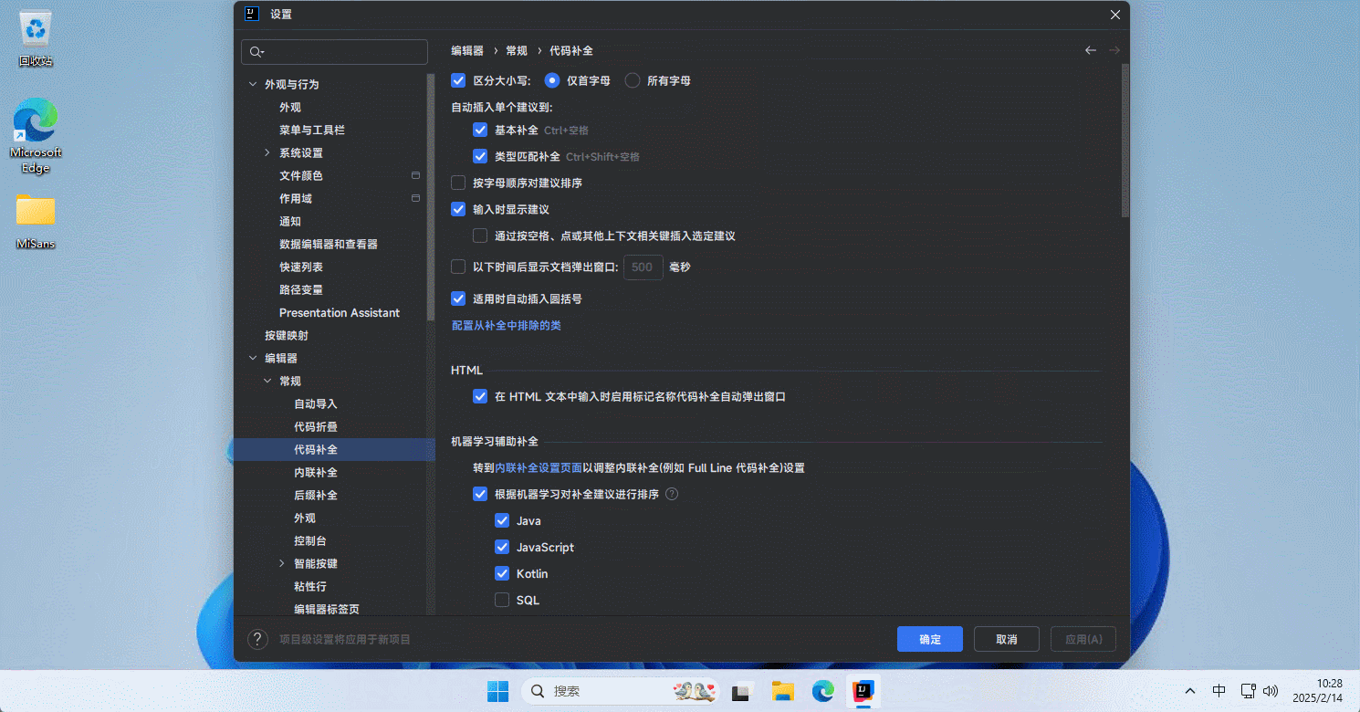Select 内联补全 in the settings tree
This screenshot has height=712, width=1360.
click(315, 473)
